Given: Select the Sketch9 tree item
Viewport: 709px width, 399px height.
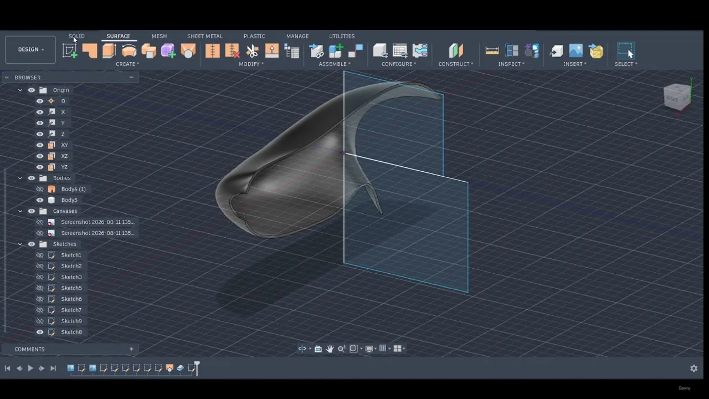Looking at the screenshot, I should click(71, 321).
